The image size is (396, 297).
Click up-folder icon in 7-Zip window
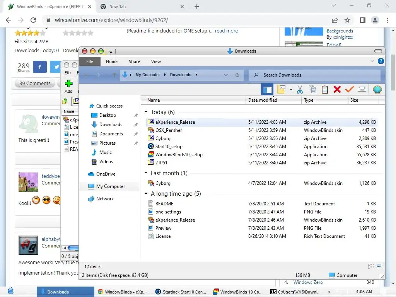(65, 101)
